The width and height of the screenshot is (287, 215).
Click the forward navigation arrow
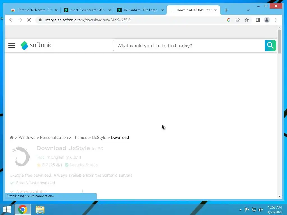[20, 20]
